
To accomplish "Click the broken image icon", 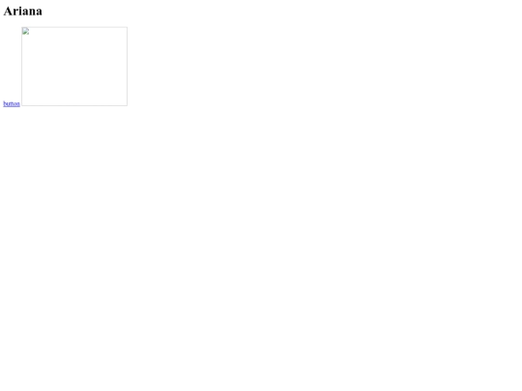I will [26, 32].
